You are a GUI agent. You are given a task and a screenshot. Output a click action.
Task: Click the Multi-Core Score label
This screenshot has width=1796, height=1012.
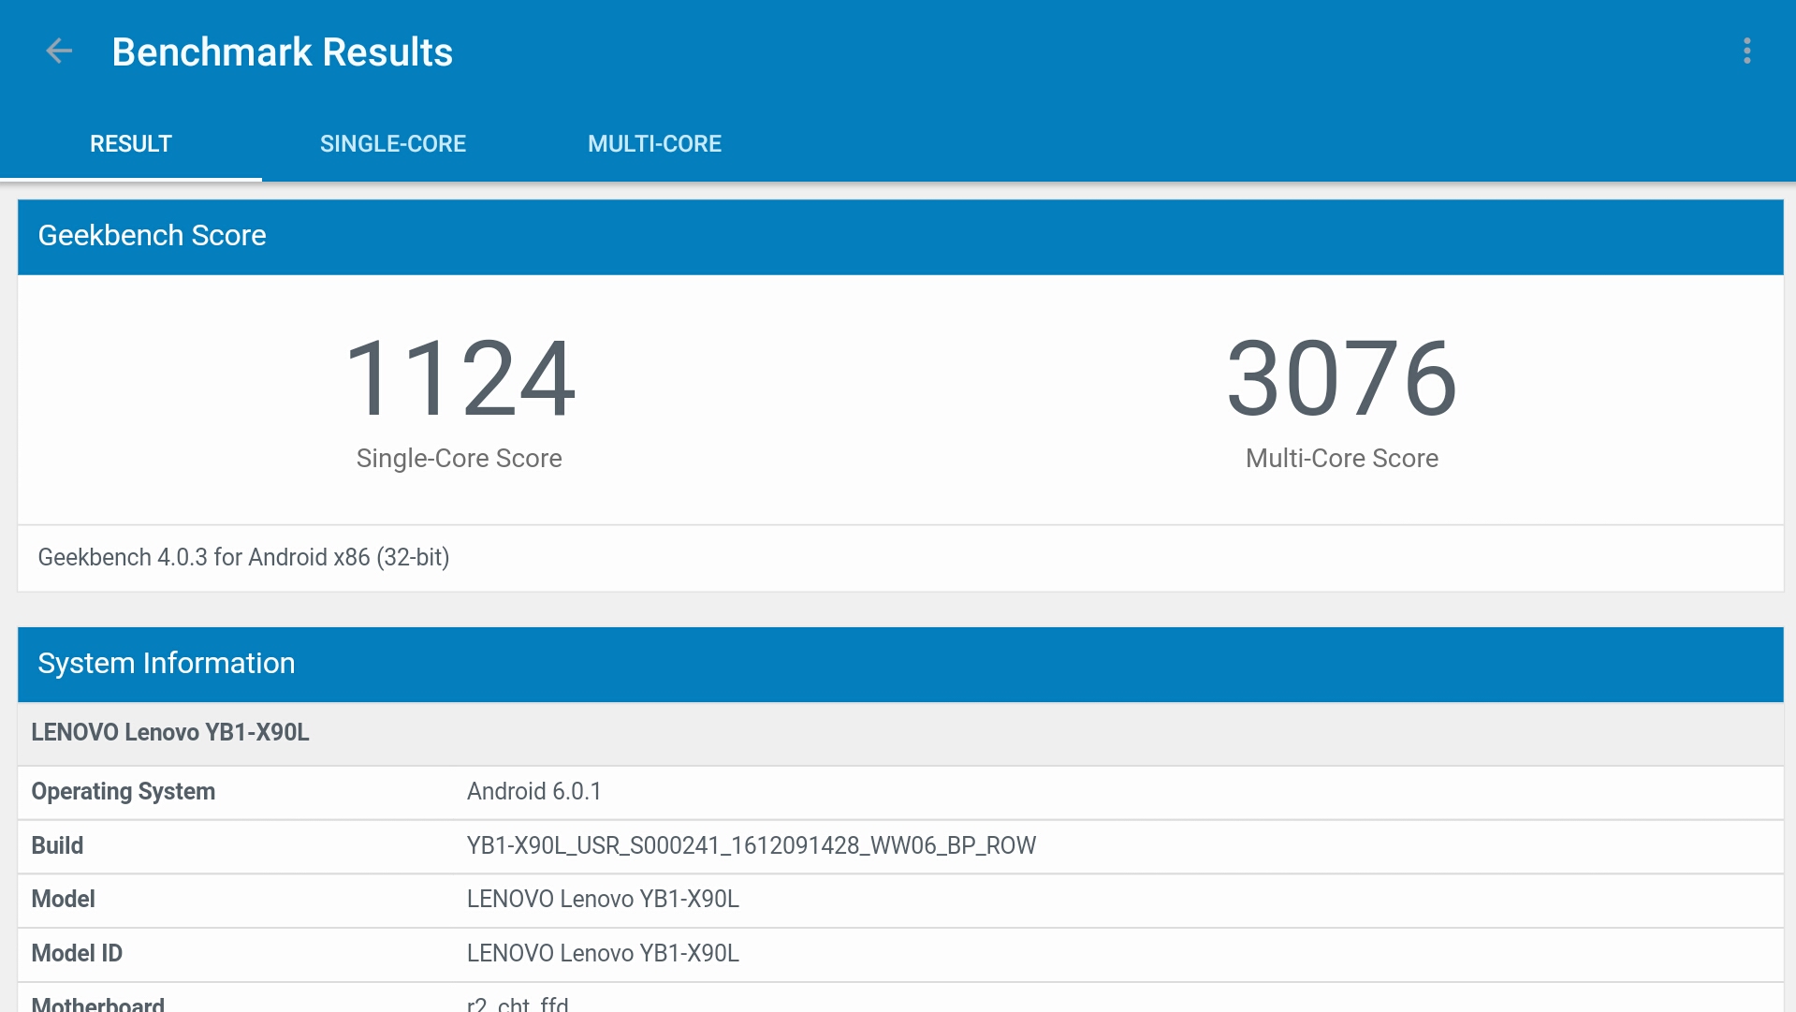pos(1342,459)
